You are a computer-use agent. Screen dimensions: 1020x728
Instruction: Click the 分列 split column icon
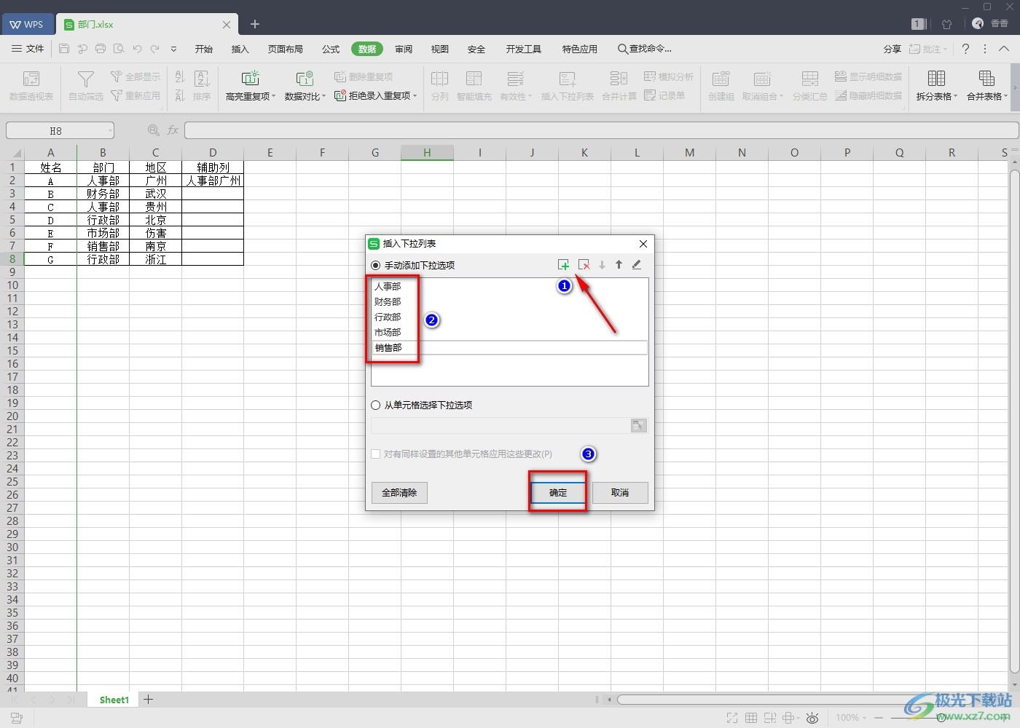point(440,79)
